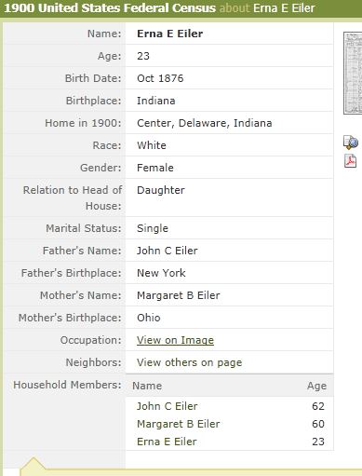Click the 1900 United States Federal Census title
Screen dimensions: 362x476
tap(110, 8)
